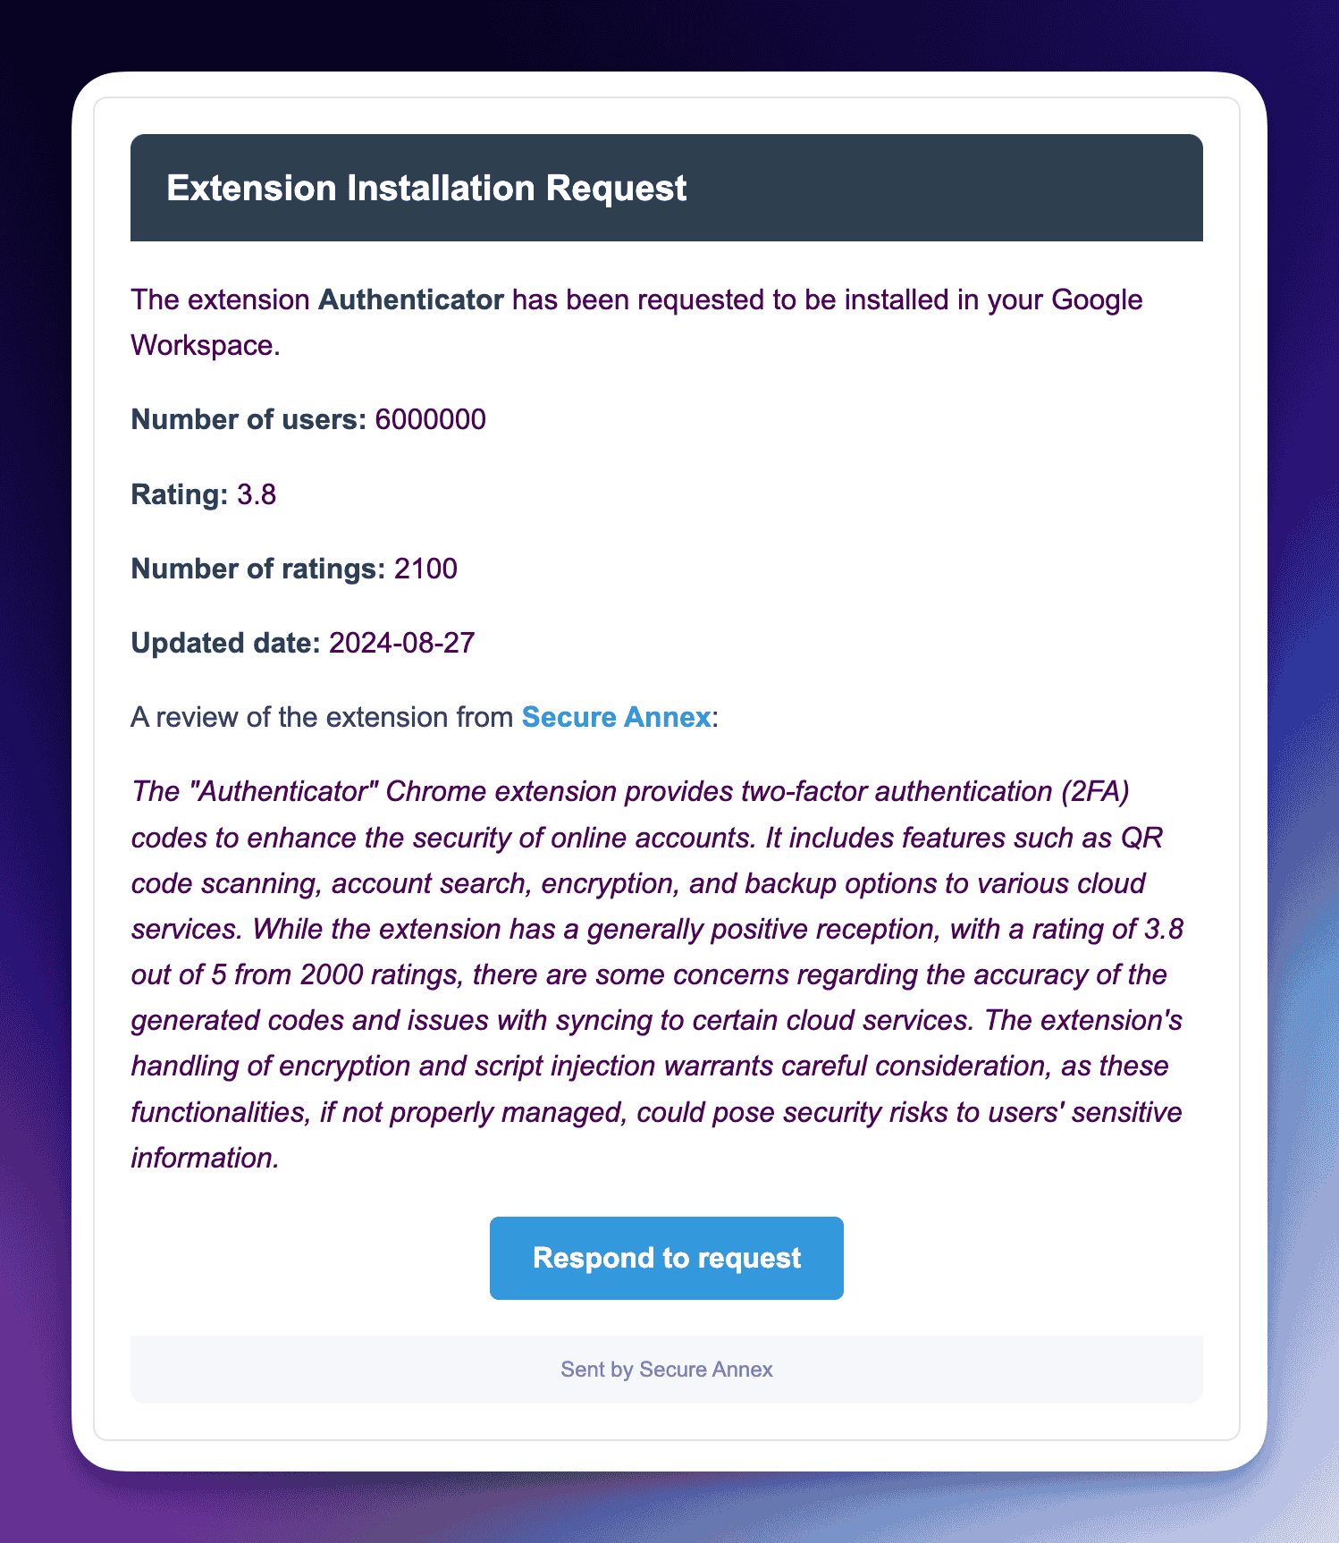The image size is (1339, 1543).
Task: Click the Respond to request button
Action: pyautogui.click(x=667, y=1258)
